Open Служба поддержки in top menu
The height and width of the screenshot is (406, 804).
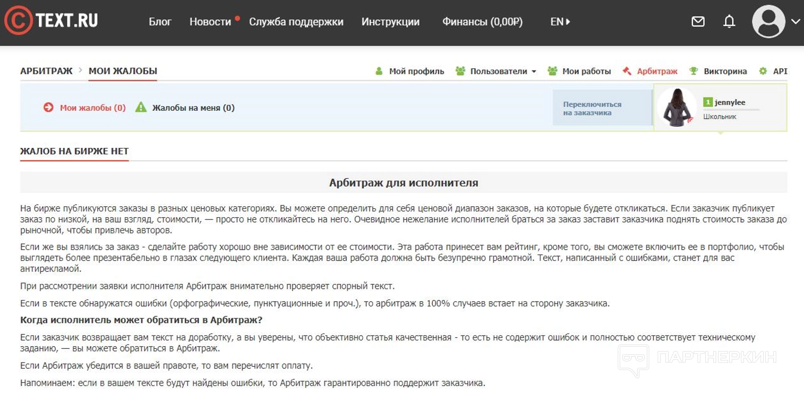coord(296,22)
